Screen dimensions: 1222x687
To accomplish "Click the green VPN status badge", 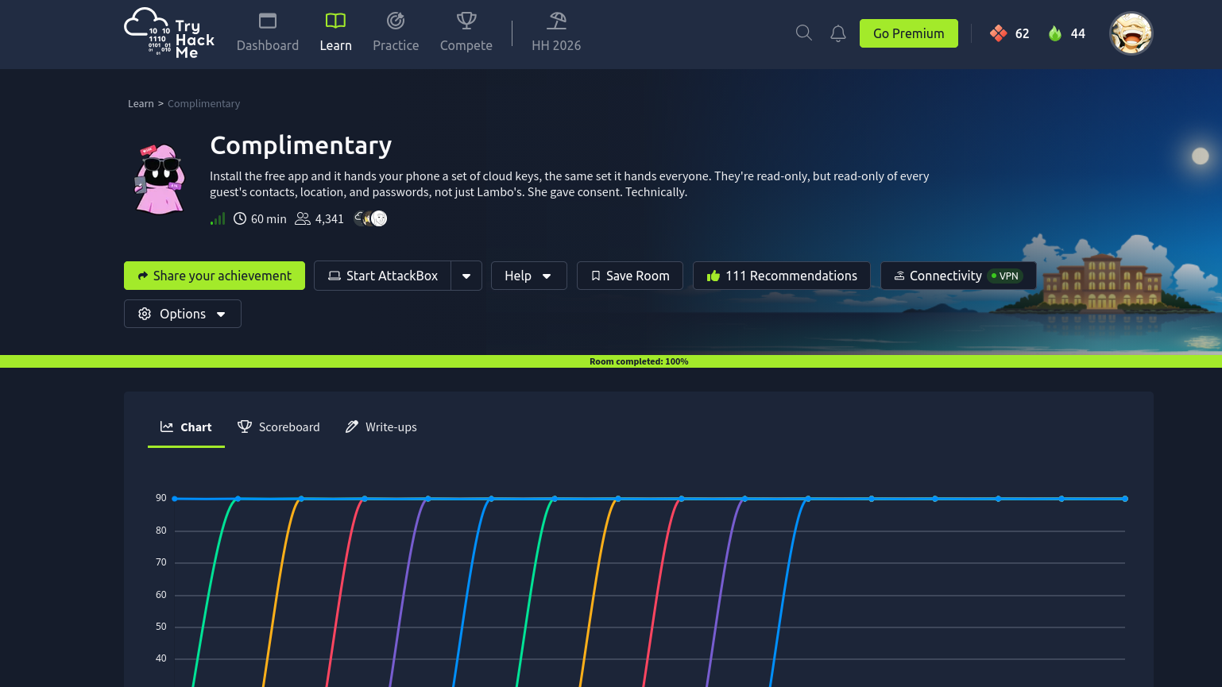I will [1005, 276].
